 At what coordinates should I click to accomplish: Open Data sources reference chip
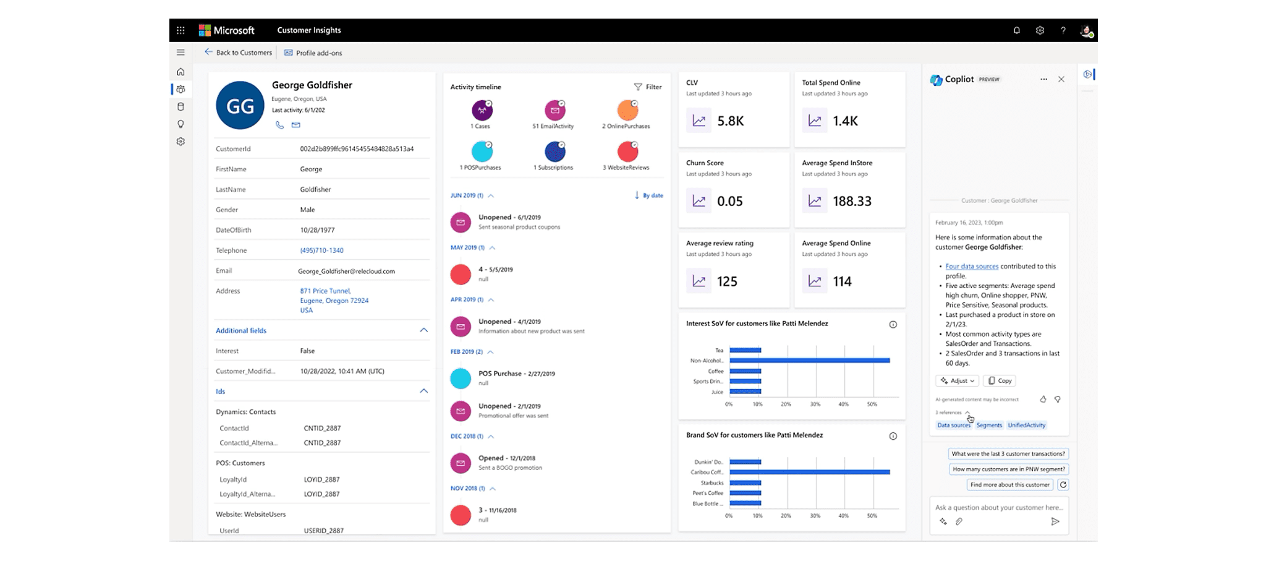click(953, 426)
